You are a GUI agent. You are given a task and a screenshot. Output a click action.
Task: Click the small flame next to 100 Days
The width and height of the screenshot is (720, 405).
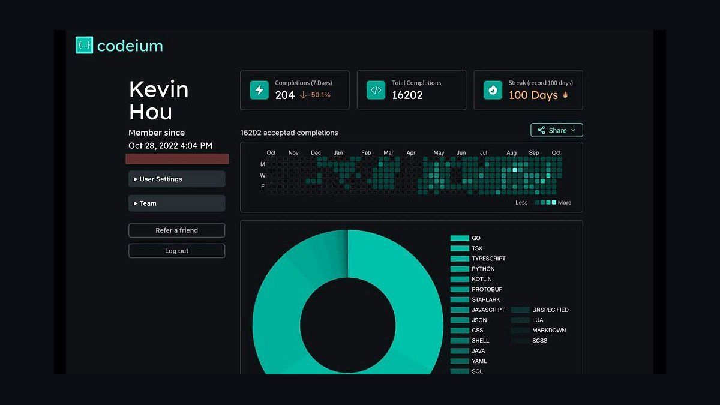(x=565, y=95)
